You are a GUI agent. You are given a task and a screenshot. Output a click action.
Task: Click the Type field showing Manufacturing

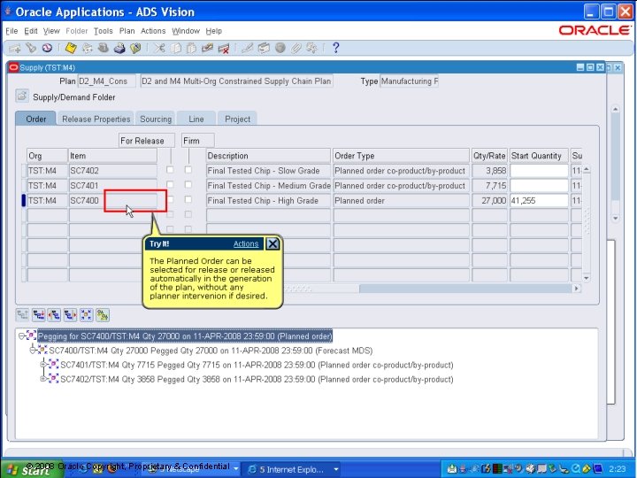409,81
